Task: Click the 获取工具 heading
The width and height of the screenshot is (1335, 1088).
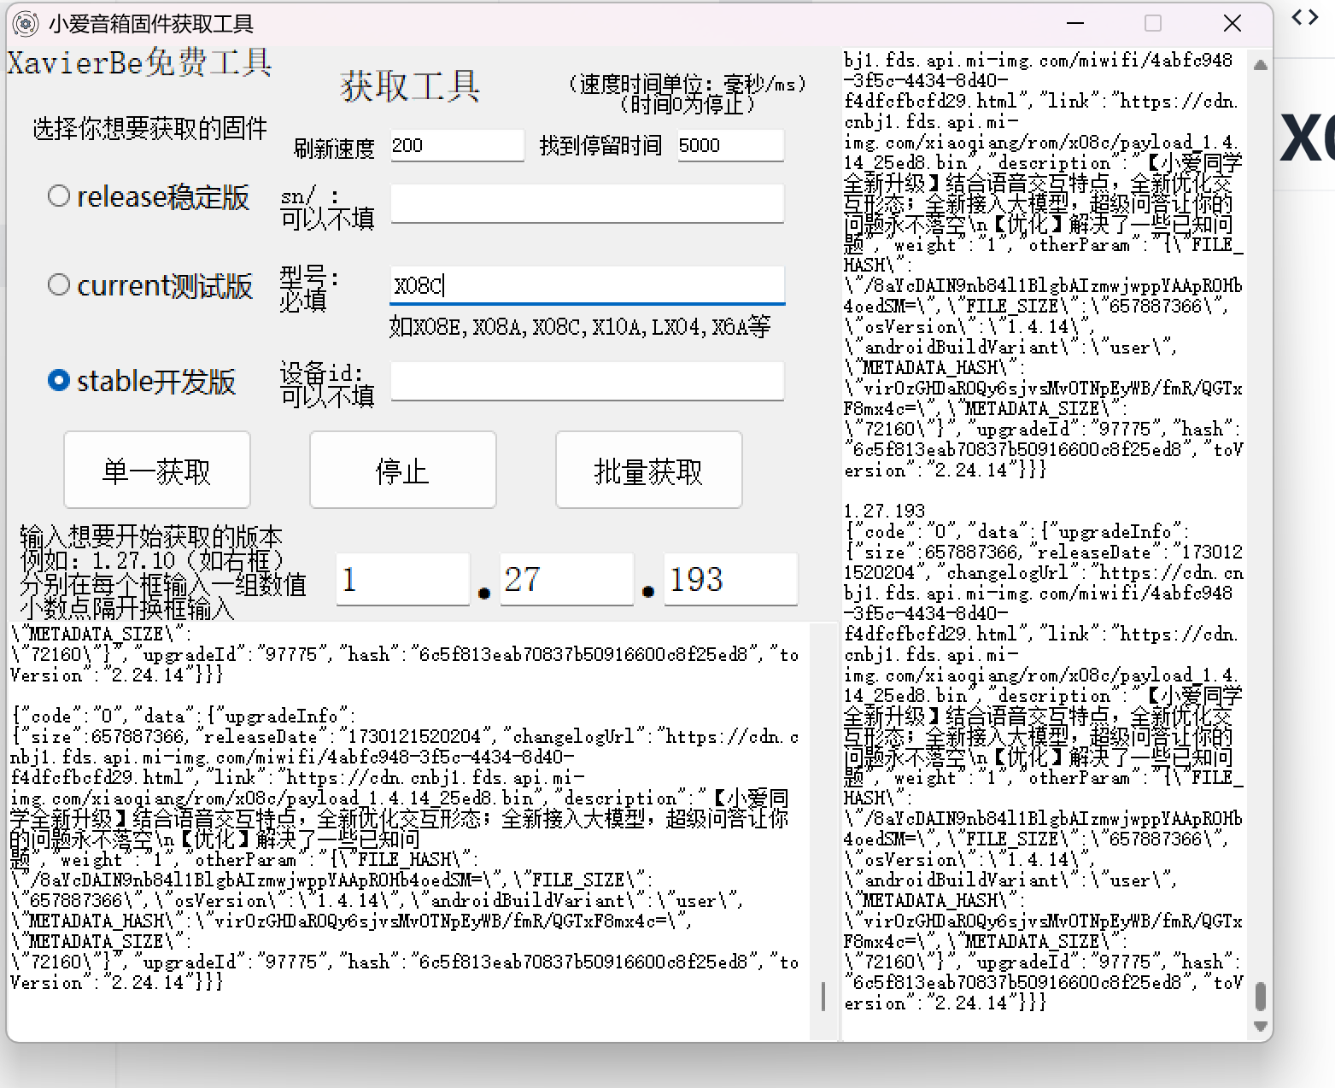Action: (x=410, y=86)
